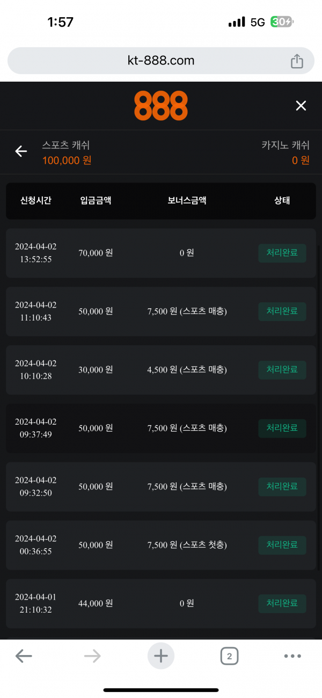The image size is (322, 698).
Task: Open the browser three-dot menu
Action: 292,656
